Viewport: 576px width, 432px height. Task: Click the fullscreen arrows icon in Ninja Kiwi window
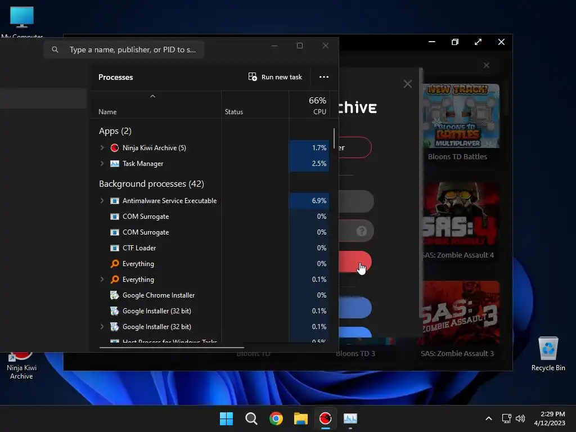click(x=478, y=42)
